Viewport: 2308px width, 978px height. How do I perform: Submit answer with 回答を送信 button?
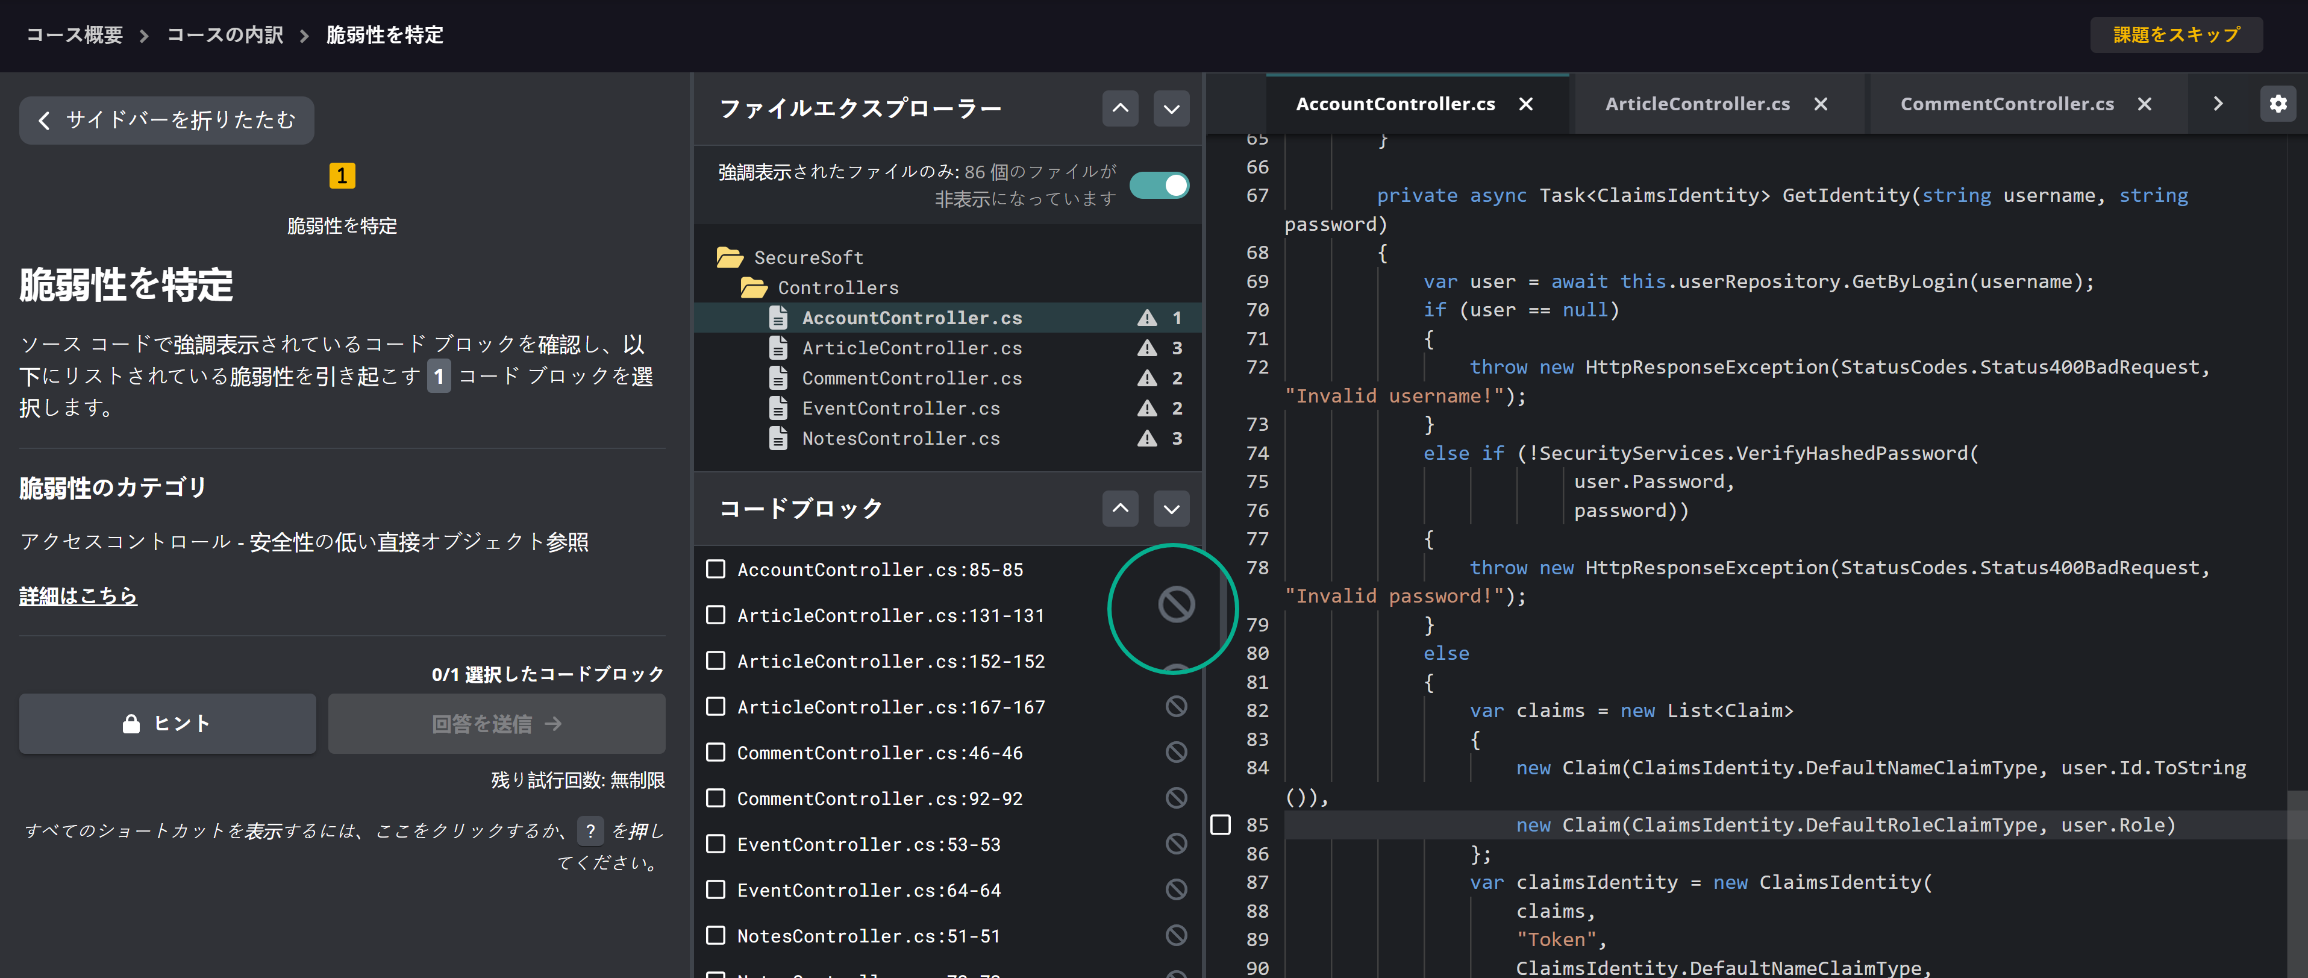pos(496,724)
